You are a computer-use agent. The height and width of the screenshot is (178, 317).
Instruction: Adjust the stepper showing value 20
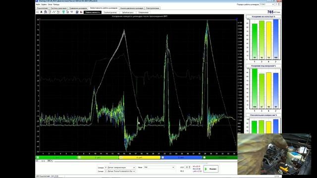[x=188, y=167]
